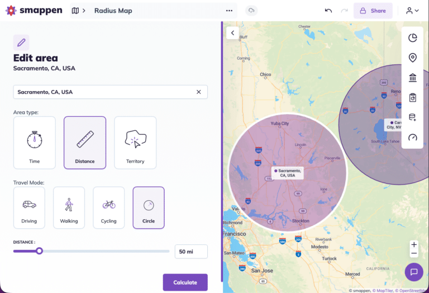Screen dimensions: 429x293
Task: Open the add database tool
Action: (413, 117)
